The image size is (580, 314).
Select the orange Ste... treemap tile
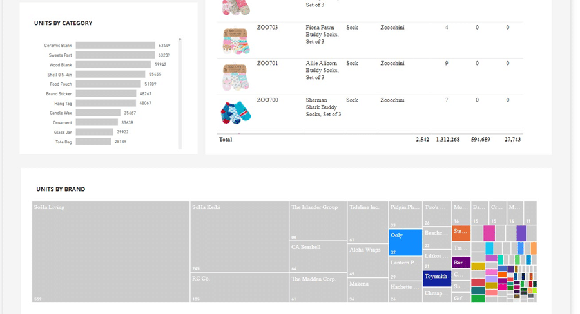click(x=461, y=233)
